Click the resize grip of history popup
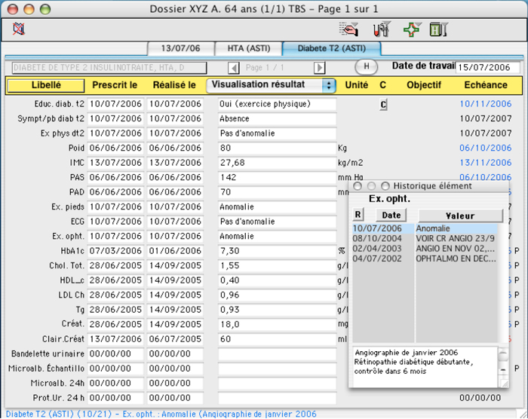This screenshot has height=419, width=528. coord(504,384)
